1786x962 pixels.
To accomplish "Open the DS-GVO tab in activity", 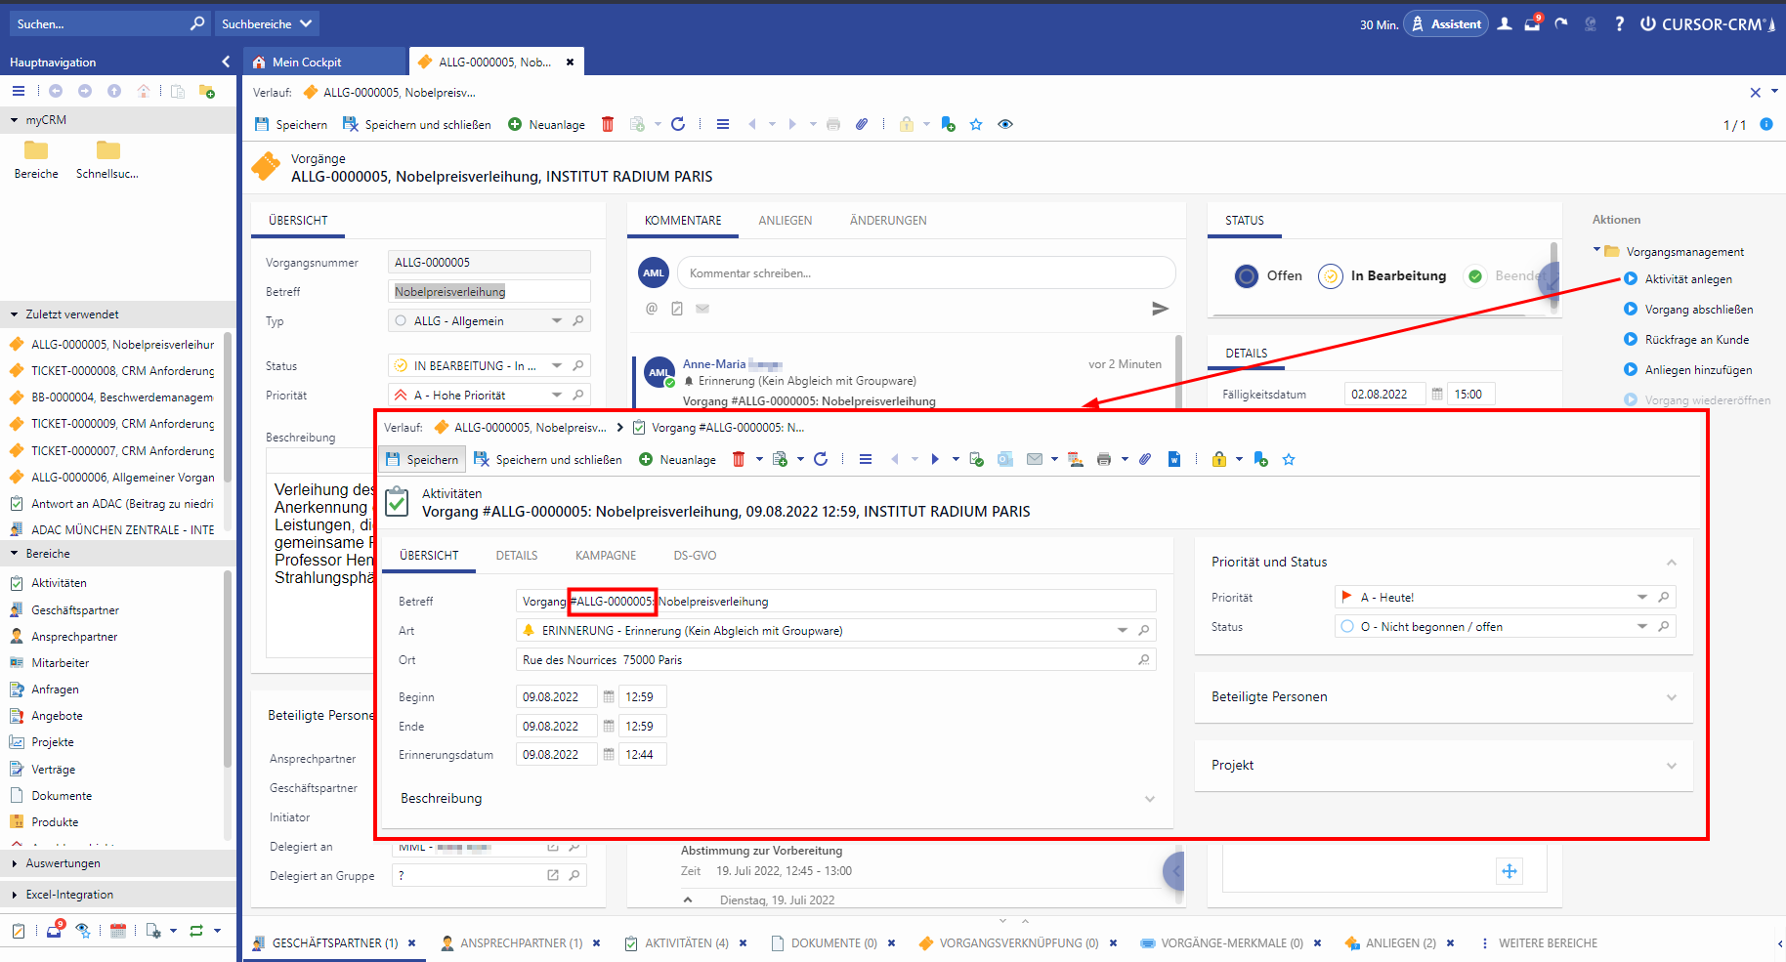I will pos(695,556).
